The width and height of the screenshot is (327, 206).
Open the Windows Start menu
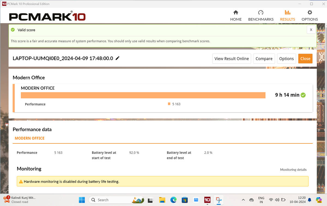[x=82, y=200]
